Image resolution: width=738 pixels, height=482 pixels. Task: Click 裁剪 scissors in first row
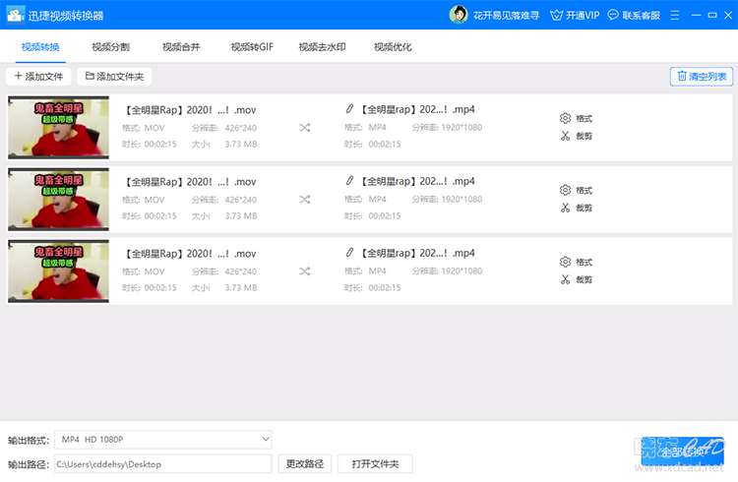pos(576,136)
